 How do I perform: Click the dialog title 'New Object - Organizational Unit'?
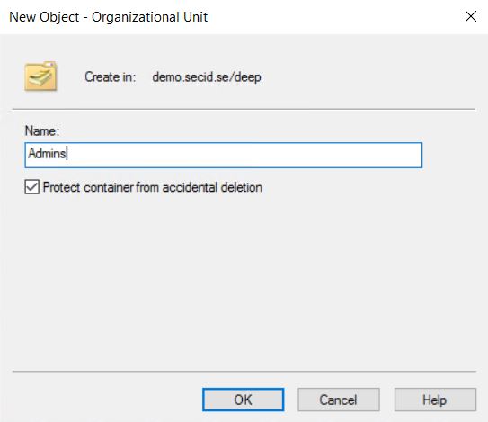tap(109, 17)
